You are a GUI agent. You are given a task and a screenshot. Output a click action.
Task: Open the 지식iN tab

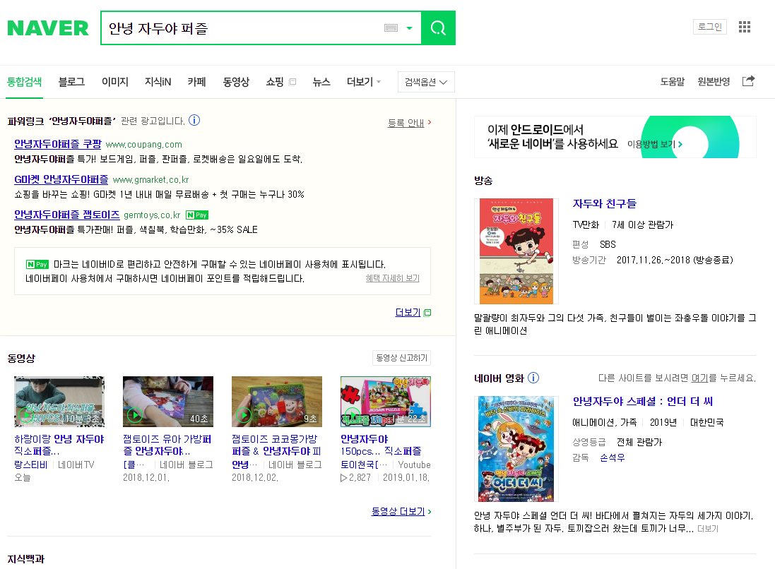tap(158, 82)
